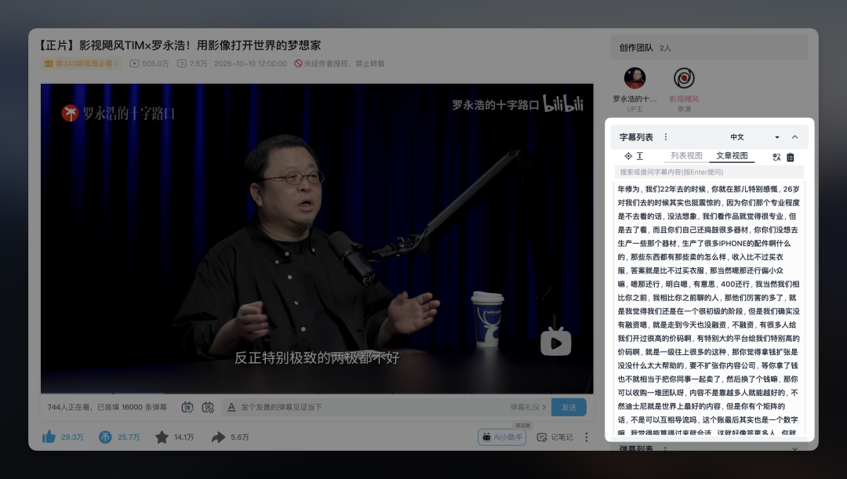The width and height of the screenshot is (847, 479).
Task: Click the subtitle translate icon
Action: pyautogui.click(x=776, y=157)
